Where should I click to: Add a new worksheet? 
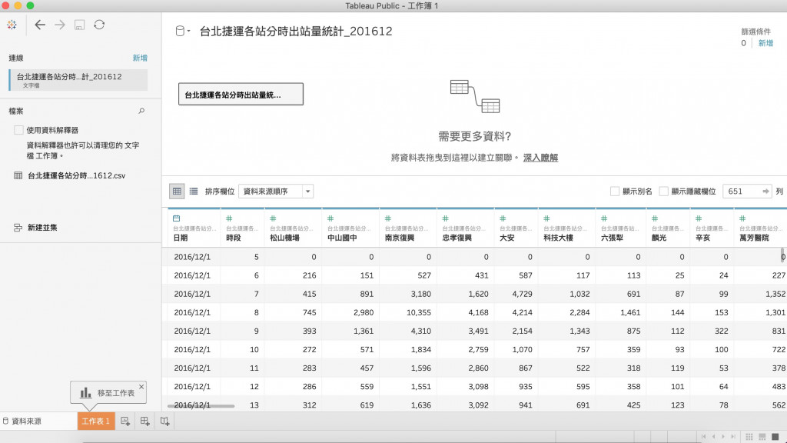[x=125, y=421]
